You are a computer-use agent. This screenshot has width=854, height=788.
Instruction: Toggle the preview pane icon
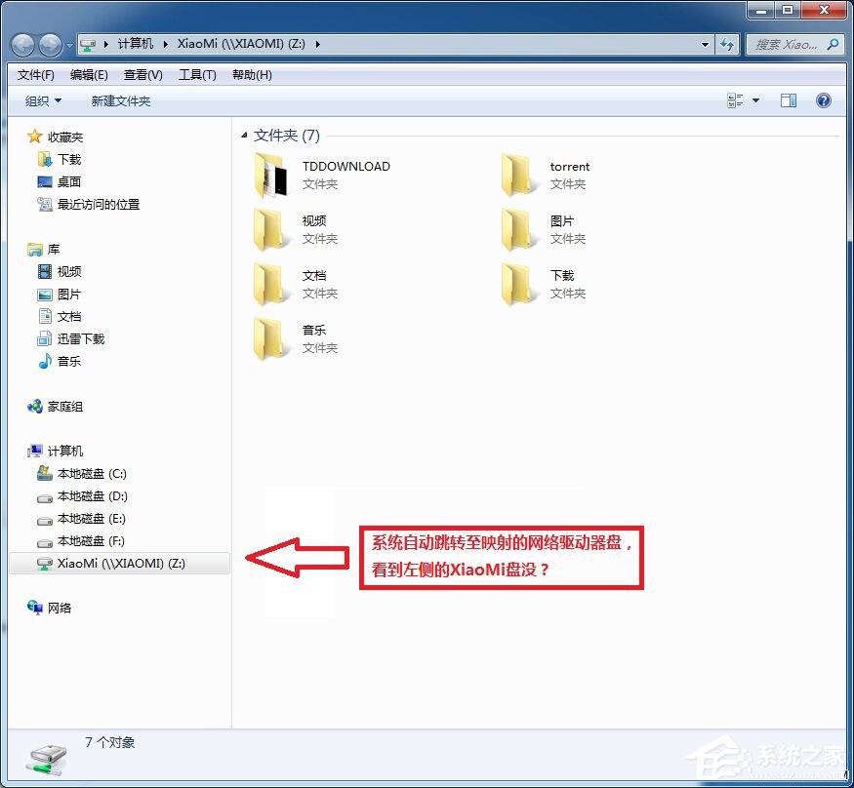pyautogui.click(x=788, y=99)
